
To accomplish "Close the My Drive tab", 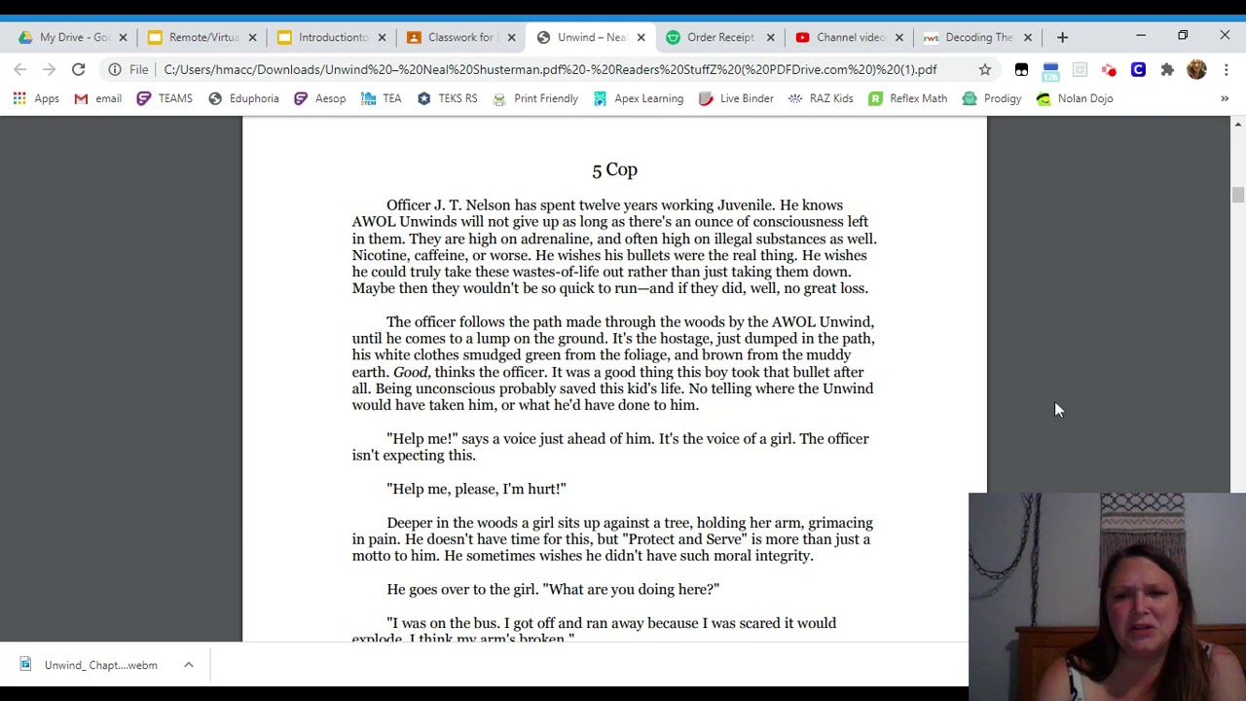I will (x=123, y=37).
